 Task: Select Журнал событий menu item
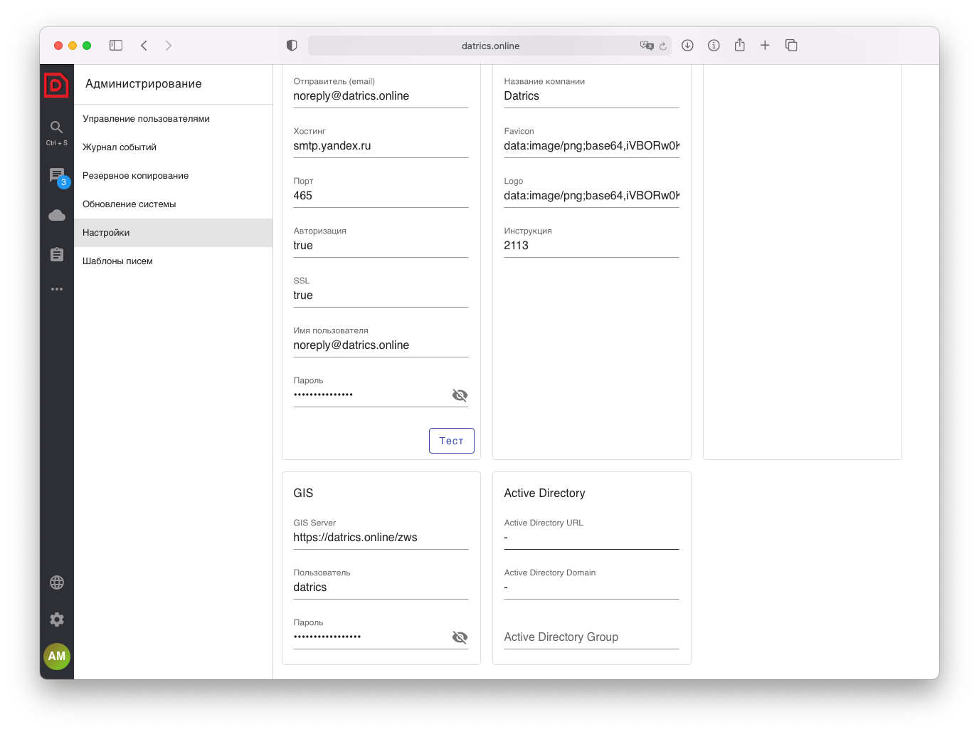pos(120,147)
